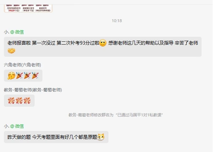Click the 六角老师 sender name
Screen dimensions: 213x152
tap(22, 65)
